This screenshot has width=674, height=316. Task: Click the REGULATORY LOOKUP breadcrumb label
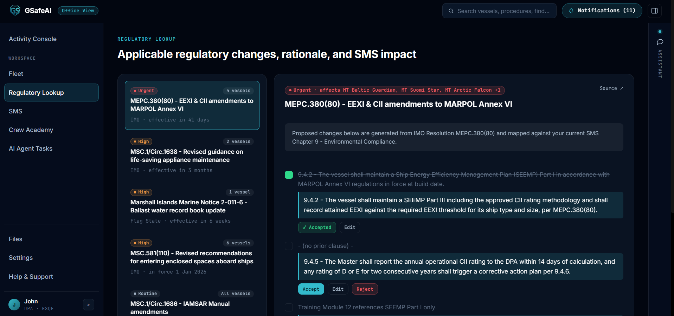pyautogui.click(x=147, y=39)
